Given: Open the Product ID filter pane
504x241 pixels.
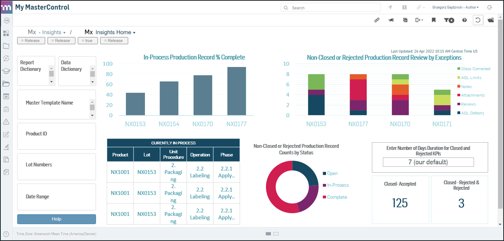Looking at the screenshot, I should 56,136.
